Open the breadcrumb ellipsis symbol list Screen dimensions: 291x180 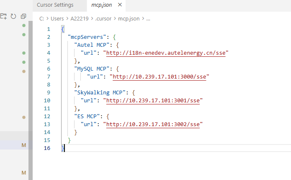148,19
